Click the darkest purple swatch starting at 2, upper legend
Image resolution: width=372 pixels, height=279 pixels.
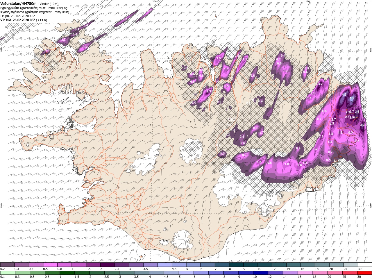tap(107, 265)
